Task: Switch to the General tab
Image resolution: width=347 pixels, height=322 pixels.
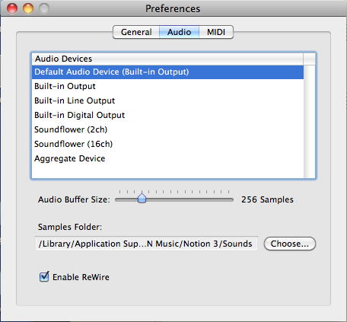Action: coord(136,32)
